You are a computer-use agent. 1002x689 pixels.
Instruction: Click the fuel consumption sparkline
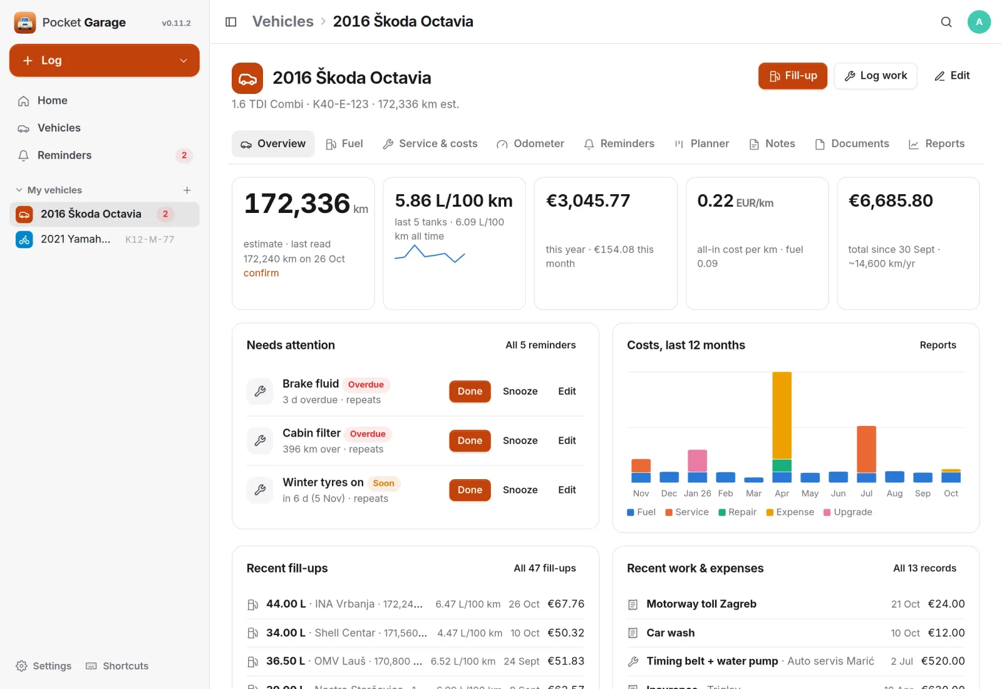tap(430, 254)
